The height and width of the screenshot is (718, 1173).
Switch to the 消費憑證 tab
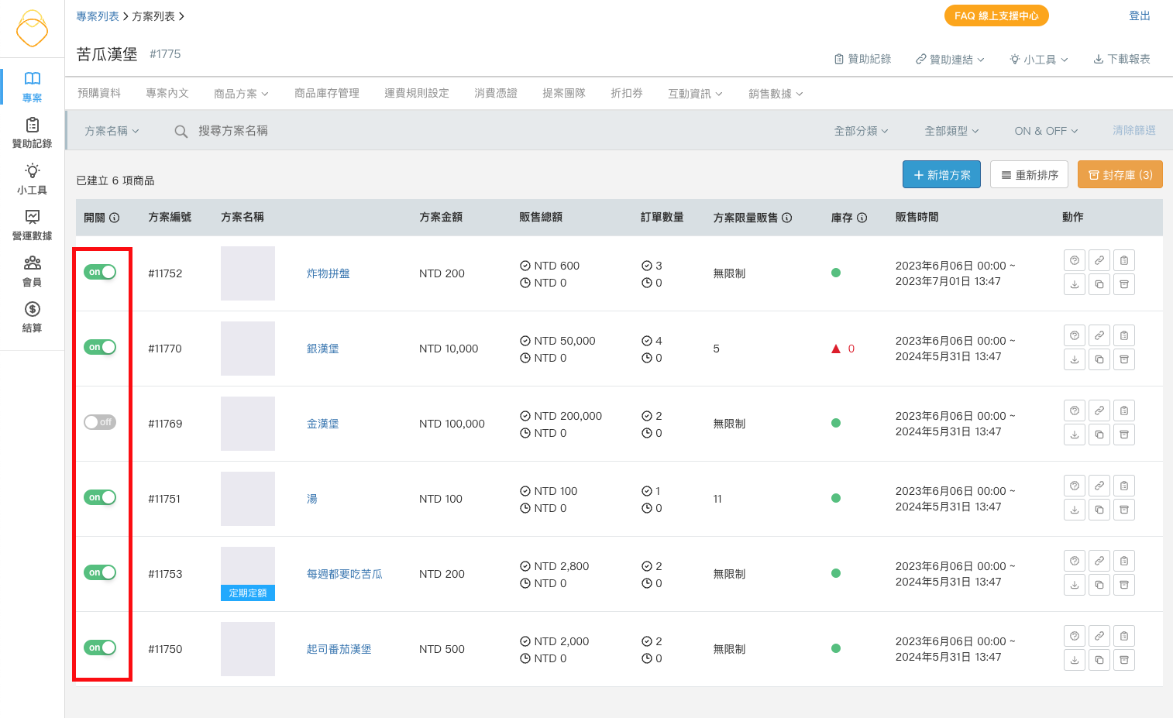coord(496,93)
